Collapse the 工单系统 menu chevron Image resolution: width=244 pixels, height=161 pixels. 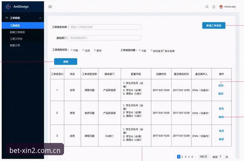[x=40, y=18]
